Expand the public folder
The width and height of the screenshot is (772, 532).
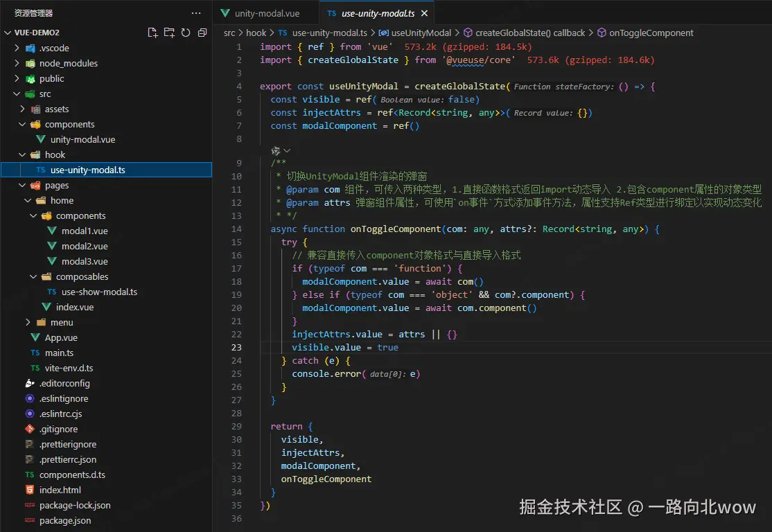click(17, 78)
